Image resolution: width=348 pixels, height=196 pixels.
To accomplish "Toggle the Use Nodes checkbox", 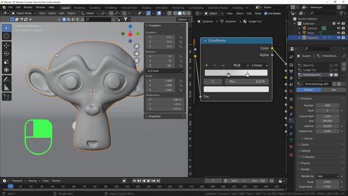I will click(266, 13).
